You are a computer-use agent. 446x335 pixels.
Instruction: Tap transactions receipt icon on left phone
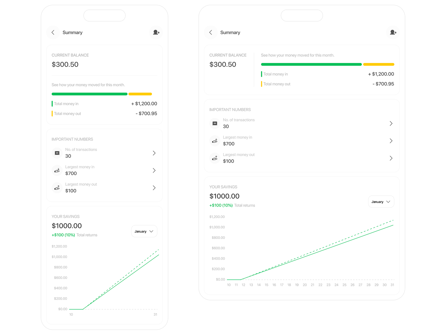click(57, 153)
